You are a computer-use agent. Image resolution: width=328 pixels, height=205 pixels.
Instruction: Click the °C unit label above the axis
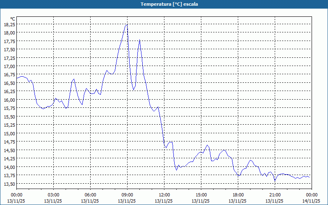(x=13, y=19)
